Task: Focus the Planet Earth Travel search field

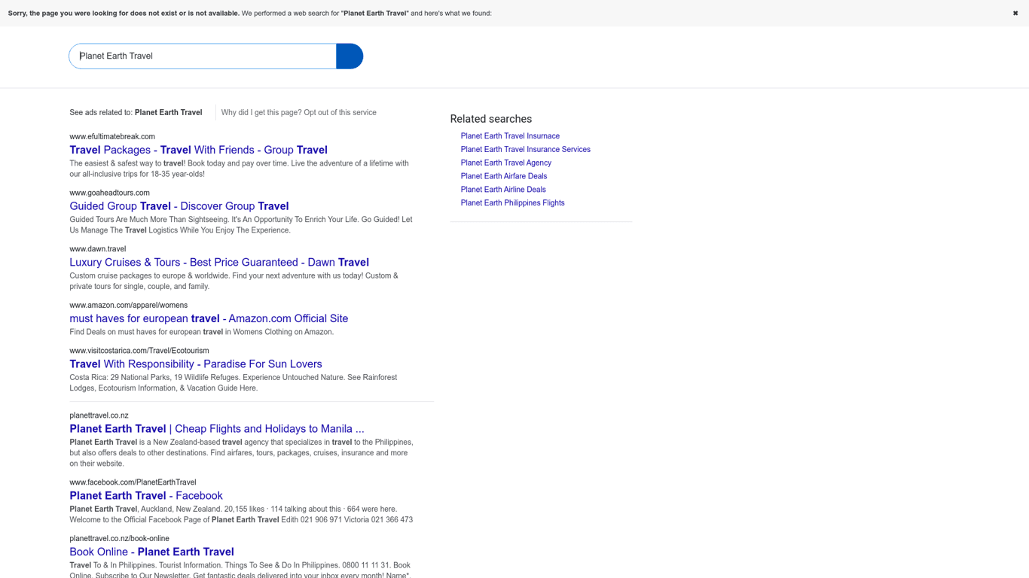Action: 203,56
